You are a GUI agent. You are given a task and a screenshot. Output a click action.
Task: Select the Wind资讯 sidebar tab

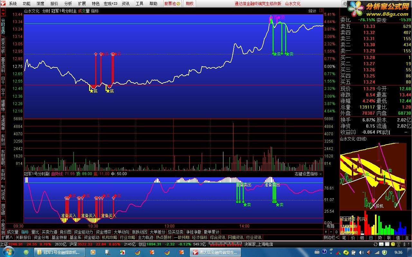point(3,192)
